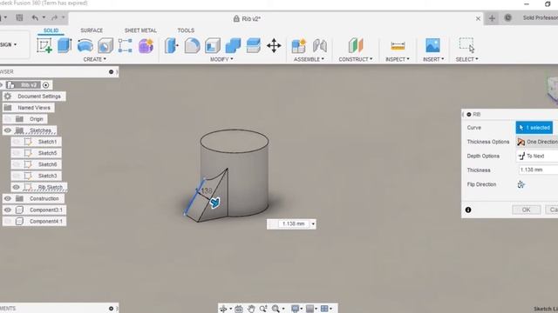Click the Undo arrow

pos(35,17)
